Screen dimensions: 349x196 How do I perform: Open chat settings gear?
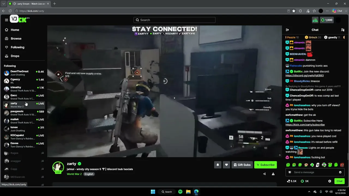point(330,181)
